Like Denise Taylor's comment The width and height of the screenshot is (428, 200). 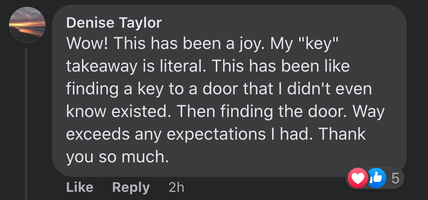[80, 187]
